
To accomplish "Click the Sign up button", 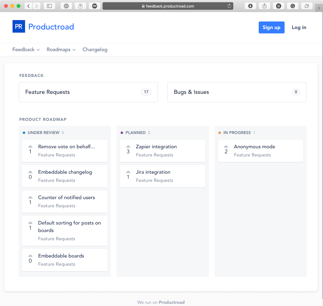I will click(272, 27).
